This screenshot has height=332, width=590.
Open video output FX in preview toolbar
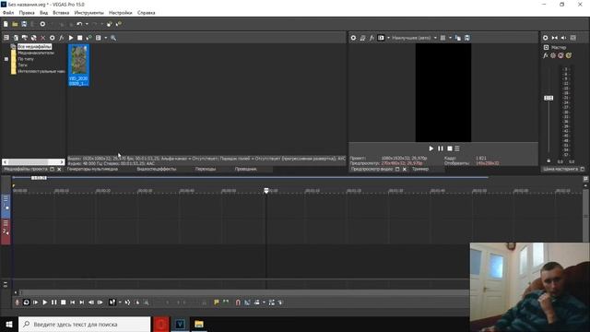click(x=372, y=38)
